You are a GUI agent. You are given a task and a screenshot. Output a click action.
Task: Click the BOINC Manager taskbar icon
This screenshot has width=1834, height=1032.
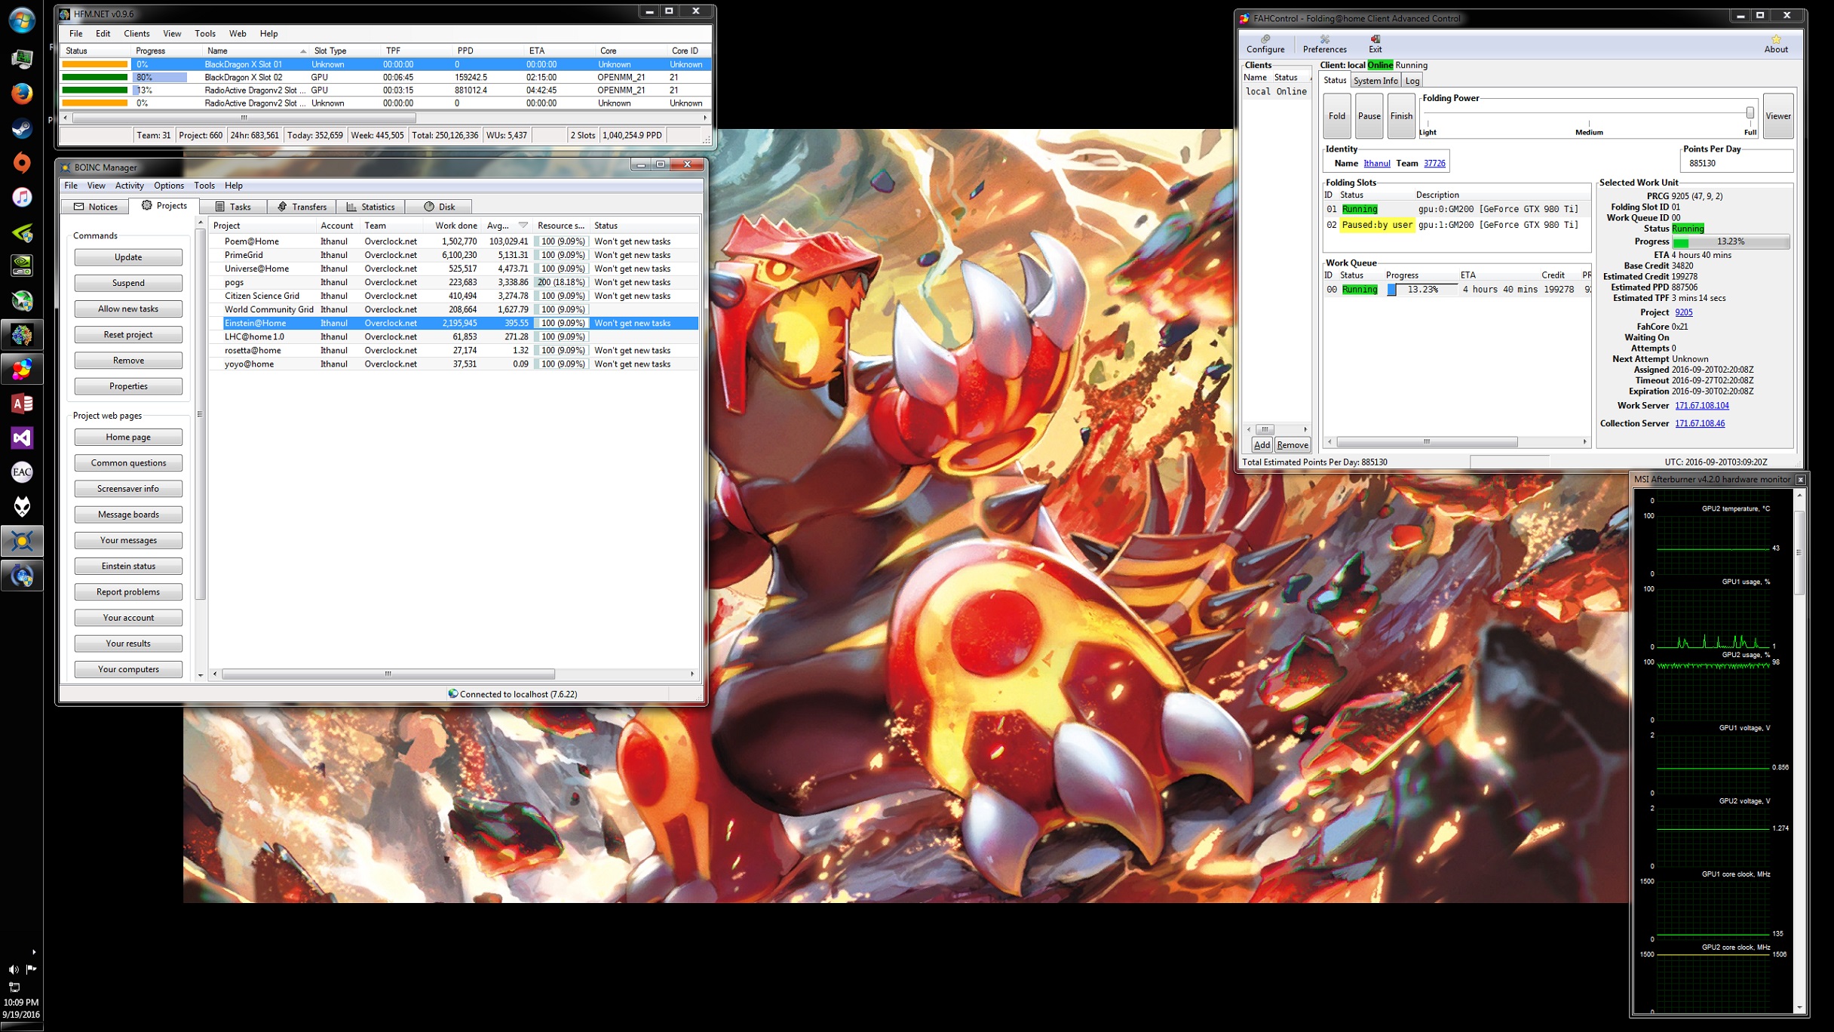point(22,541)
